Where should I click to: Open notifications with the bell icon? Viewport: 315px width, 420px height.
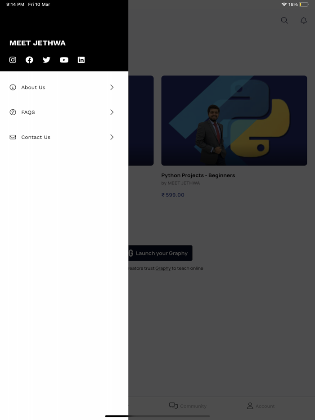tap(303, 20)
